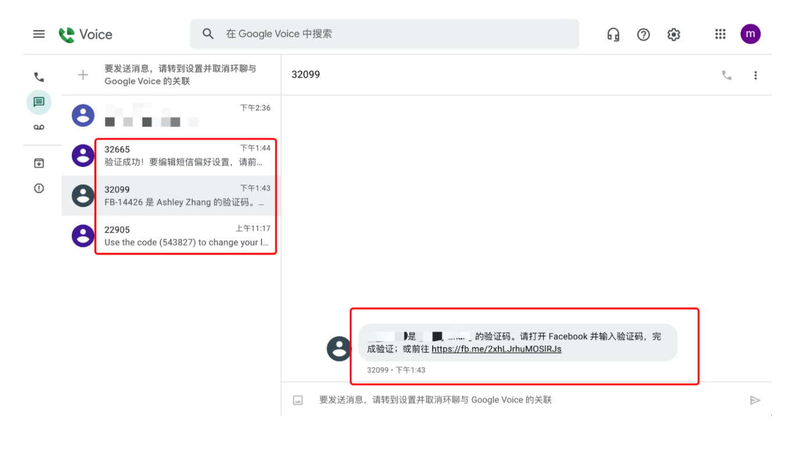The width and height of the screenshot is (793, 460).
Task: Click the '32099 • 下午1:43' timestamp
Action: coord(396,370)
